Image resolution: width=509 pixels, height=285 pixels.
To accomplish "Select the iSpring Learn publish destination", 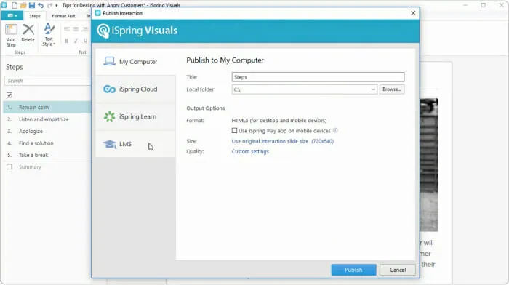I will click(136, 116).
